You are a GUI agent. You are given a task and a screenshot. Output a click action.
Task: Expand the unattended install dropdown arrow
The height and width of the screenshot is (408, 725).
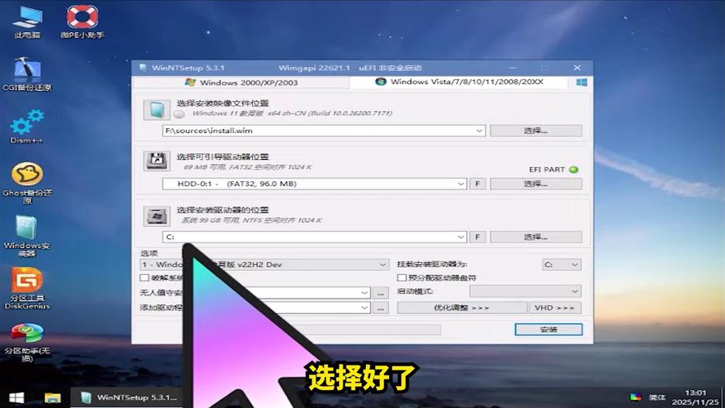coord(365,293)
